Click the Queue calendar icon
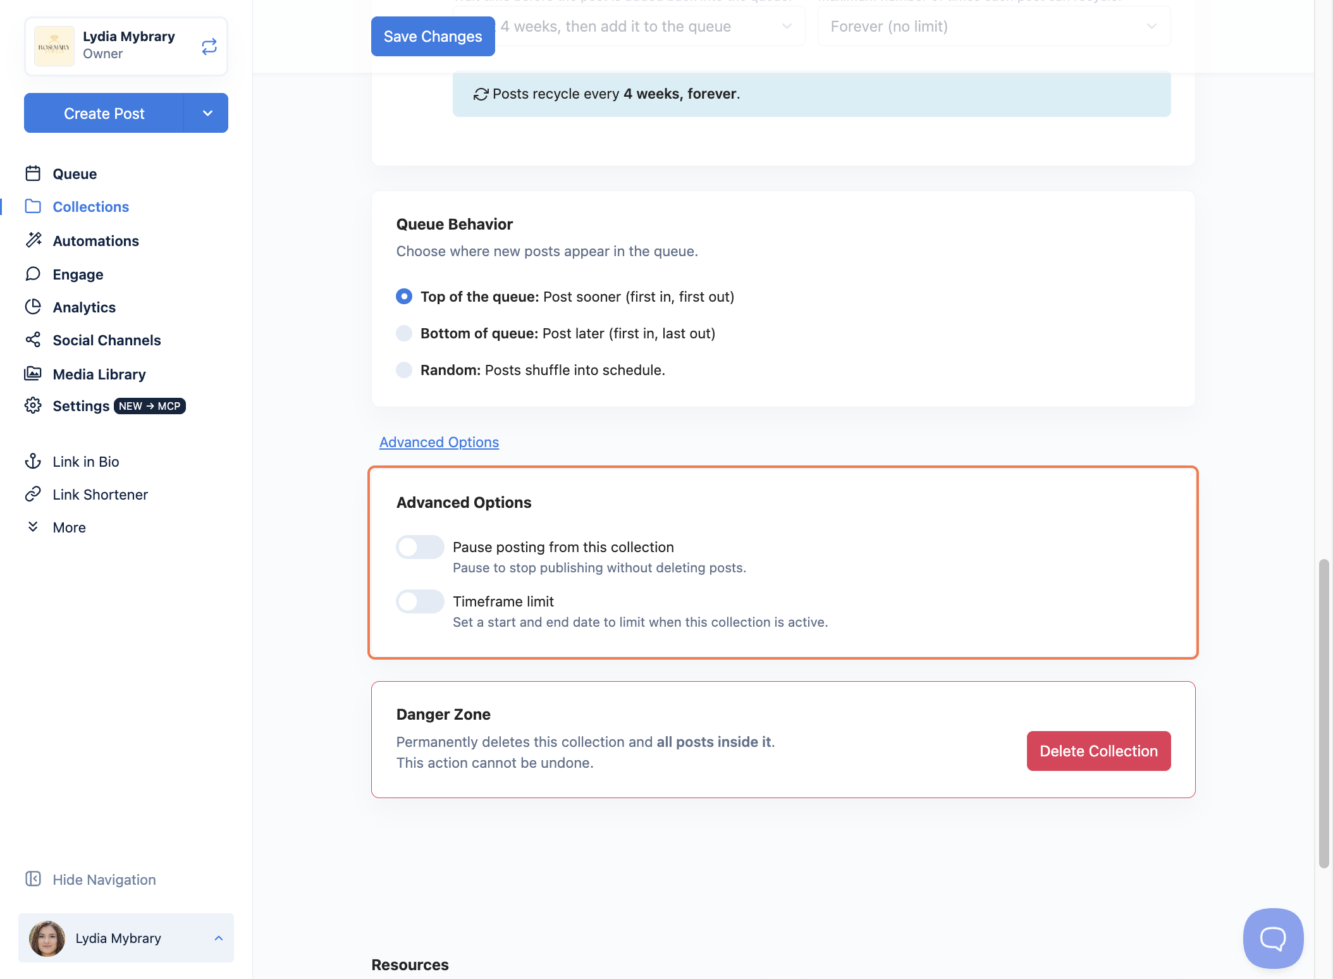This screenshot has width=1333, height=979. [33, 173]
